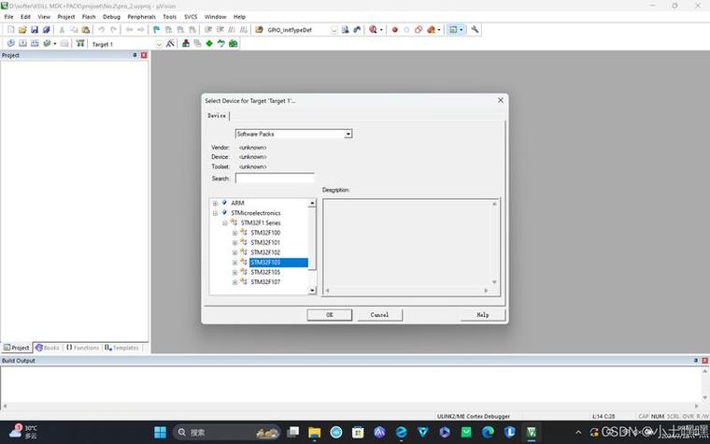
Task: Click the Open file folder icon
Action: coord(22,30)
